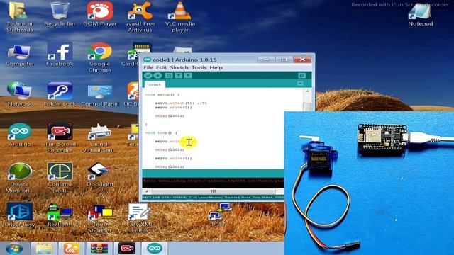Click the 'servo.attach(5);' code line

pyautogui.click(x=175, y=103)
